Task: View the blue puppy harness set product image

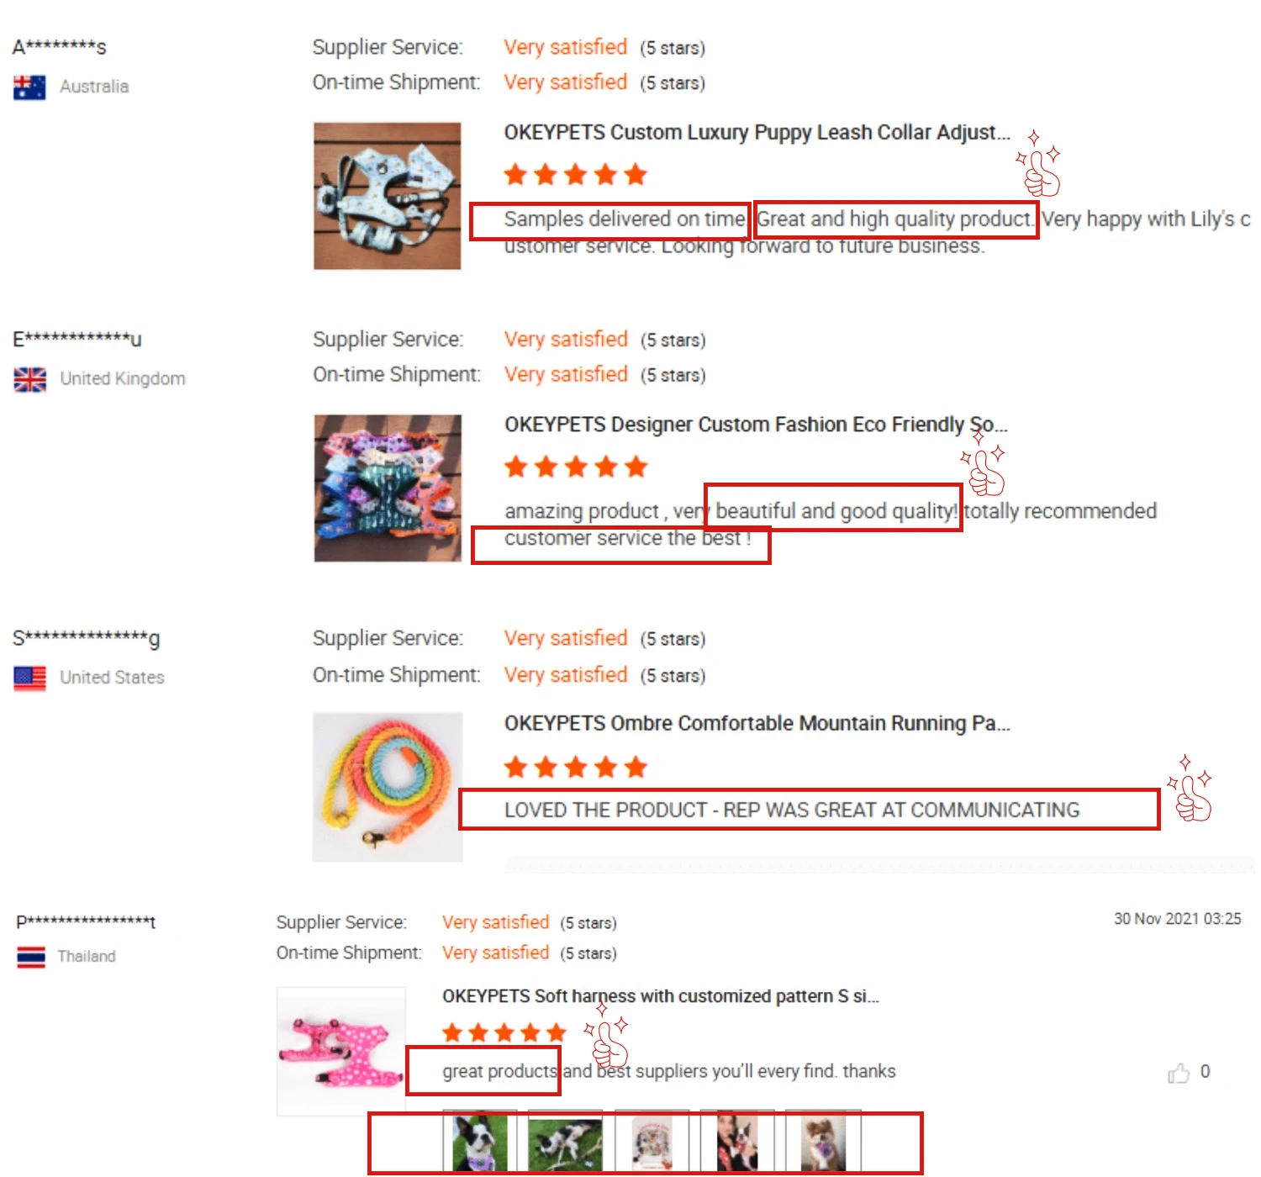Action: click(x=388, y=196)
